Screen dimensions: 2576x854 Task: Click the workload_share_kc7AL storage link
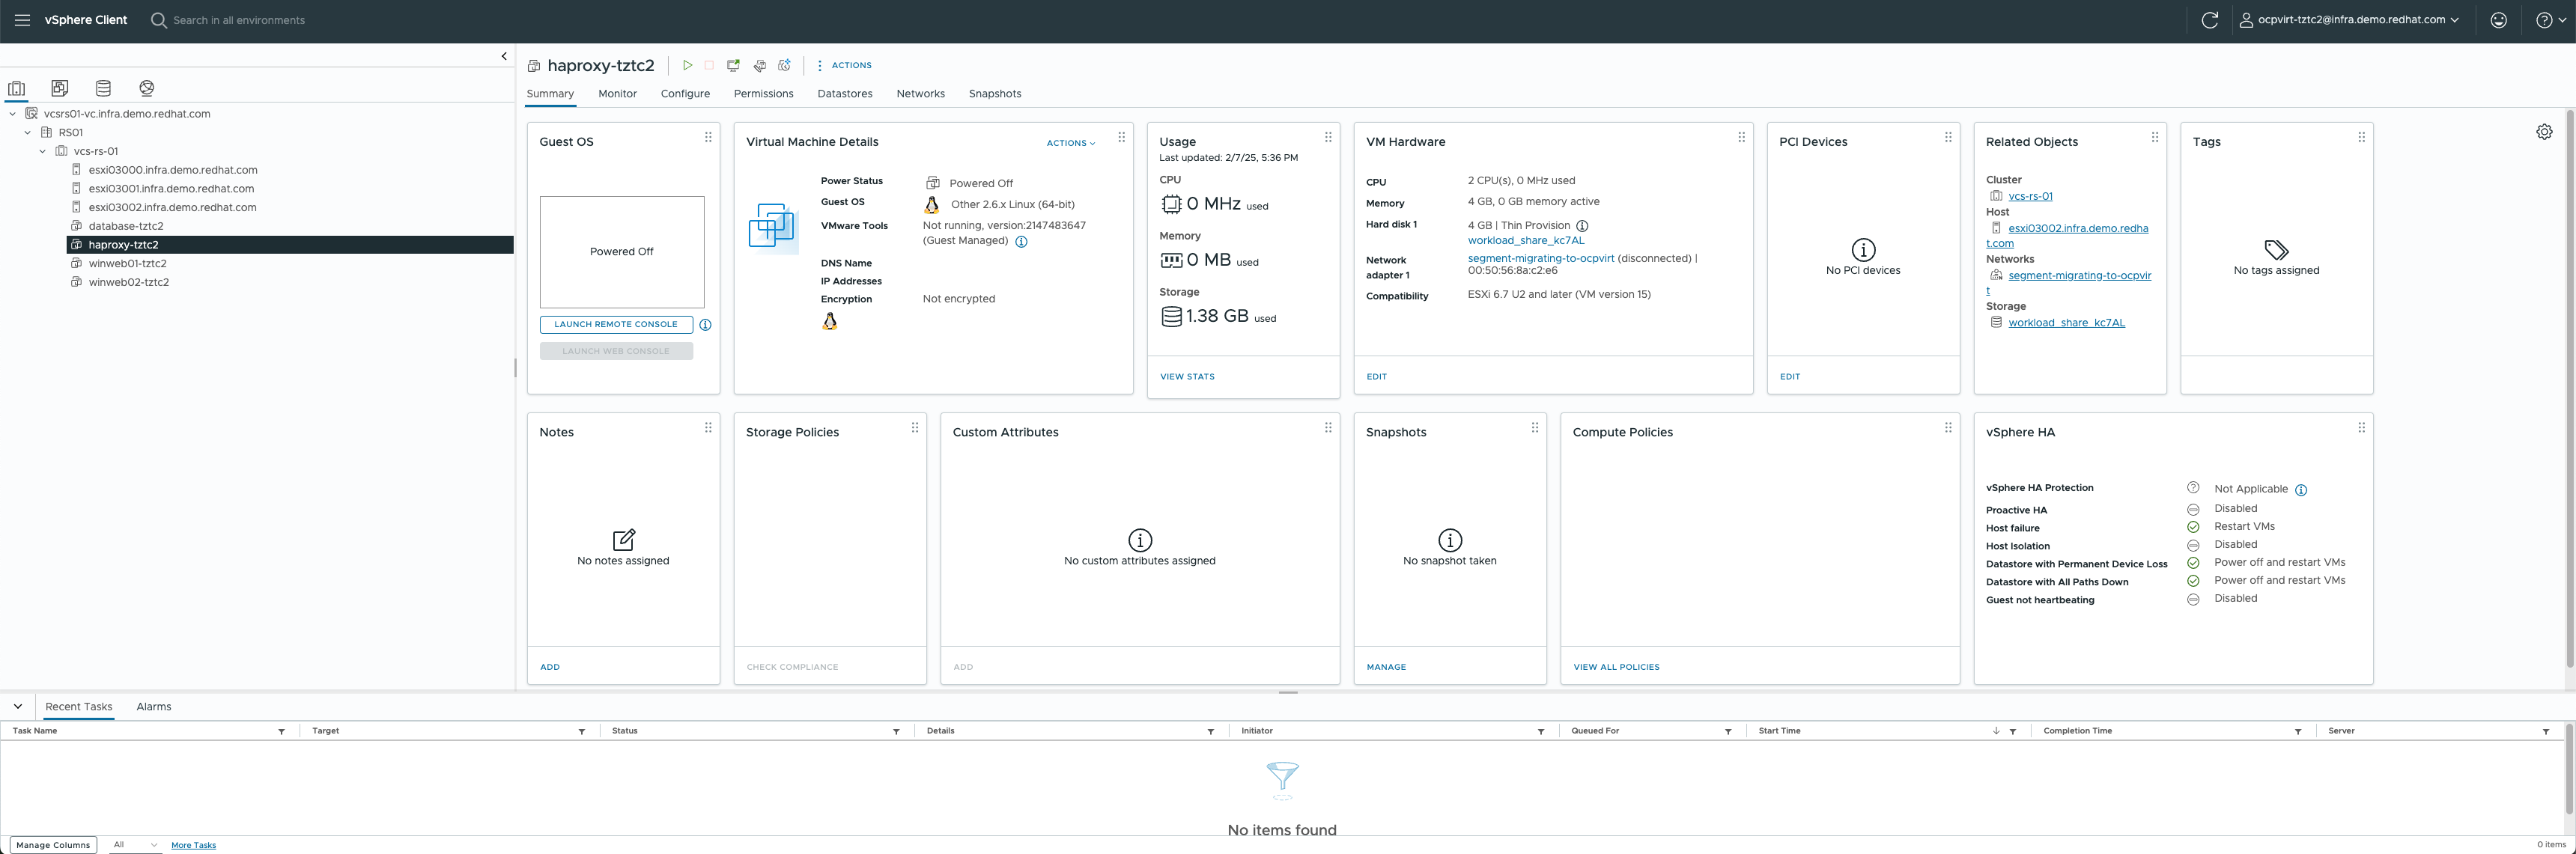[2067, 322]
